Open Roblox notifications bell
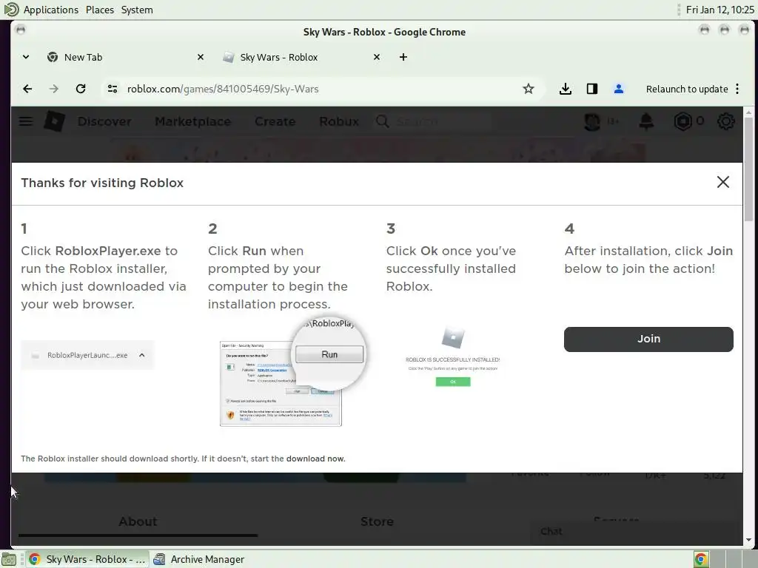Viewport: 758px width, 568px height. [646, 121]
